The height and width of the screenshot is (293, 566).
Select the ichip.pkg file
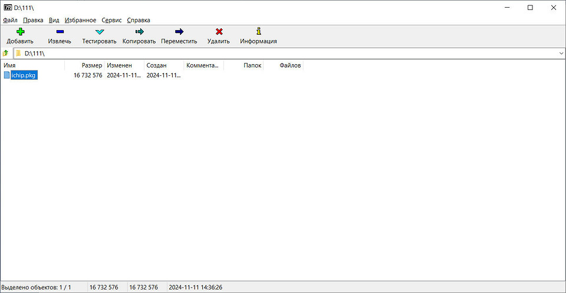point(24,75)
